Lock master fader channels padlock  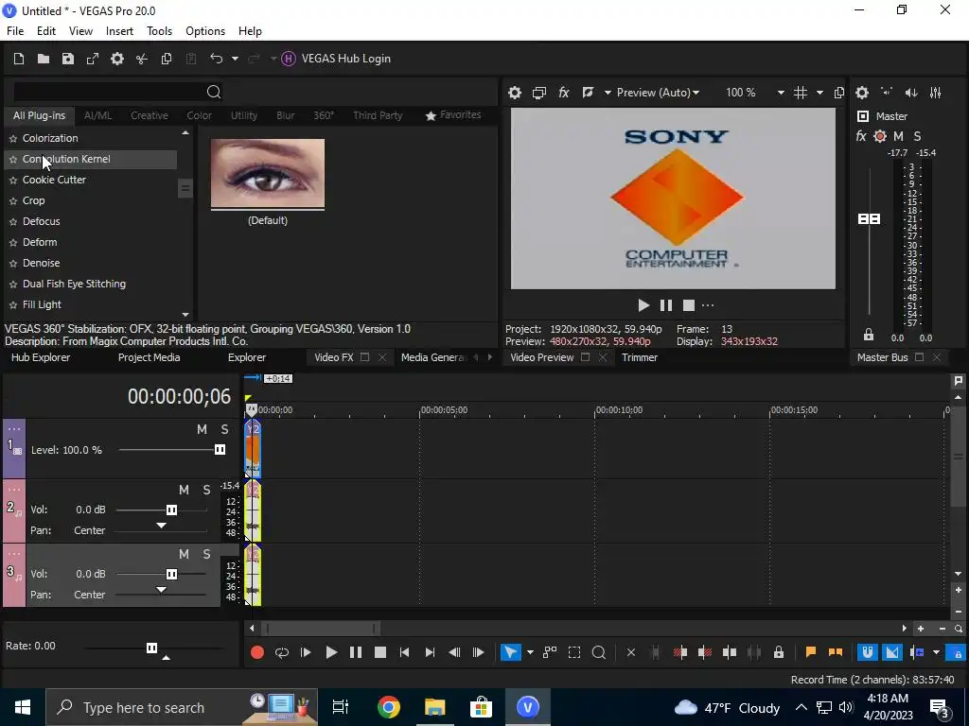pyautogui.click(x=869, y=335)
